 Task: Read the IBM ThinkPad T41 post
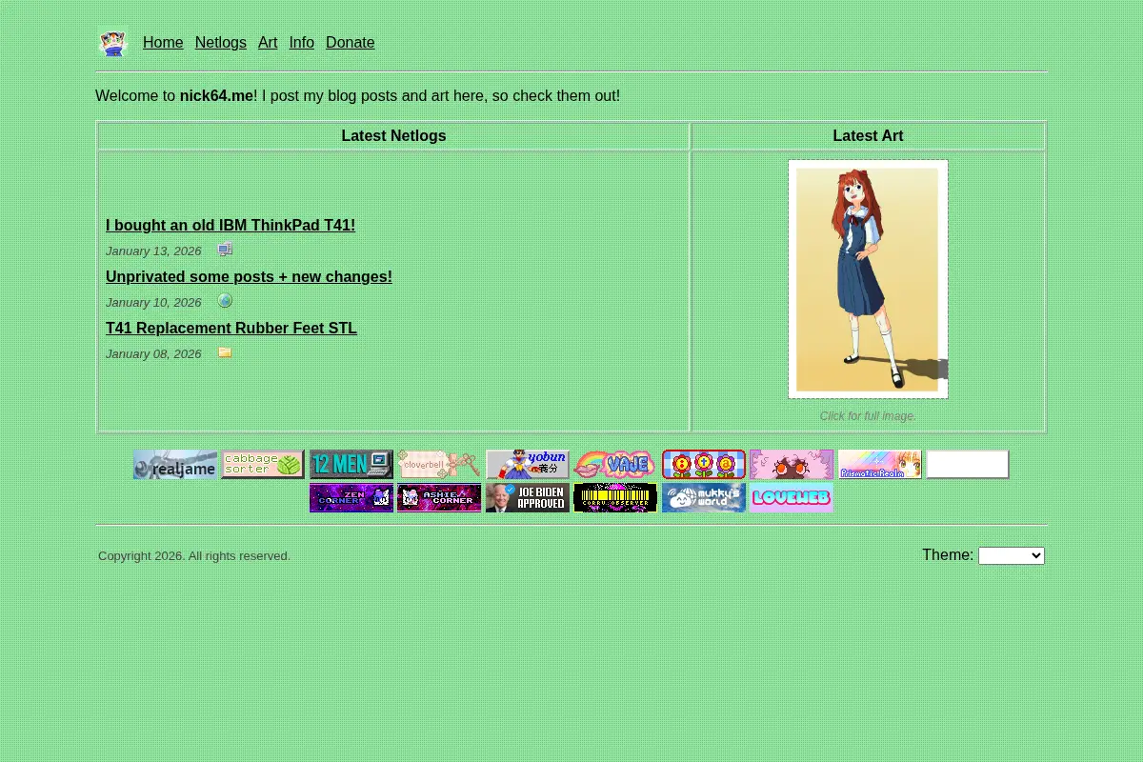(231, 226)
